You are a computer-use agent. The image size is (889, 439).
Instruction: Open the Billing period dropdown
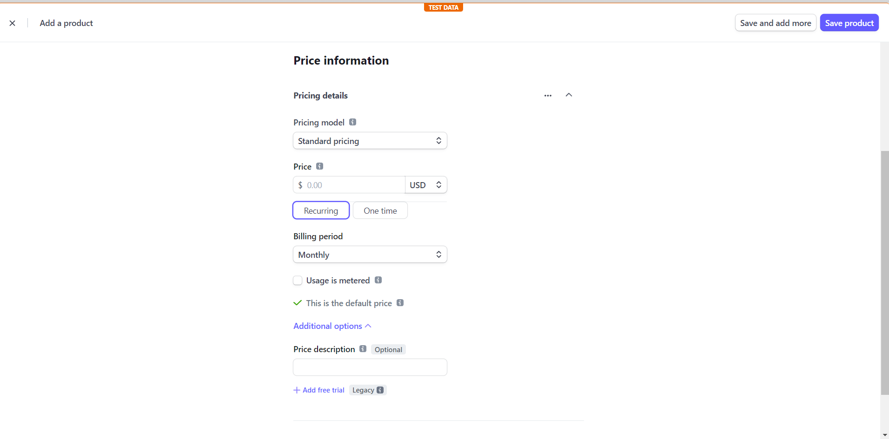click(x=370, y=255)
